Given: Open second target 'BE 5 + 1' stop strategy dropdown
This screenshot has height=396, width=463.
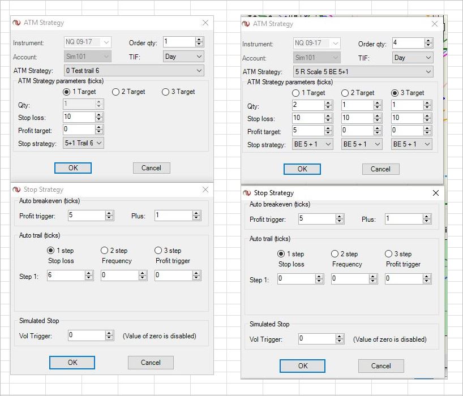Looking at the screenshot, I should point(362,144).
